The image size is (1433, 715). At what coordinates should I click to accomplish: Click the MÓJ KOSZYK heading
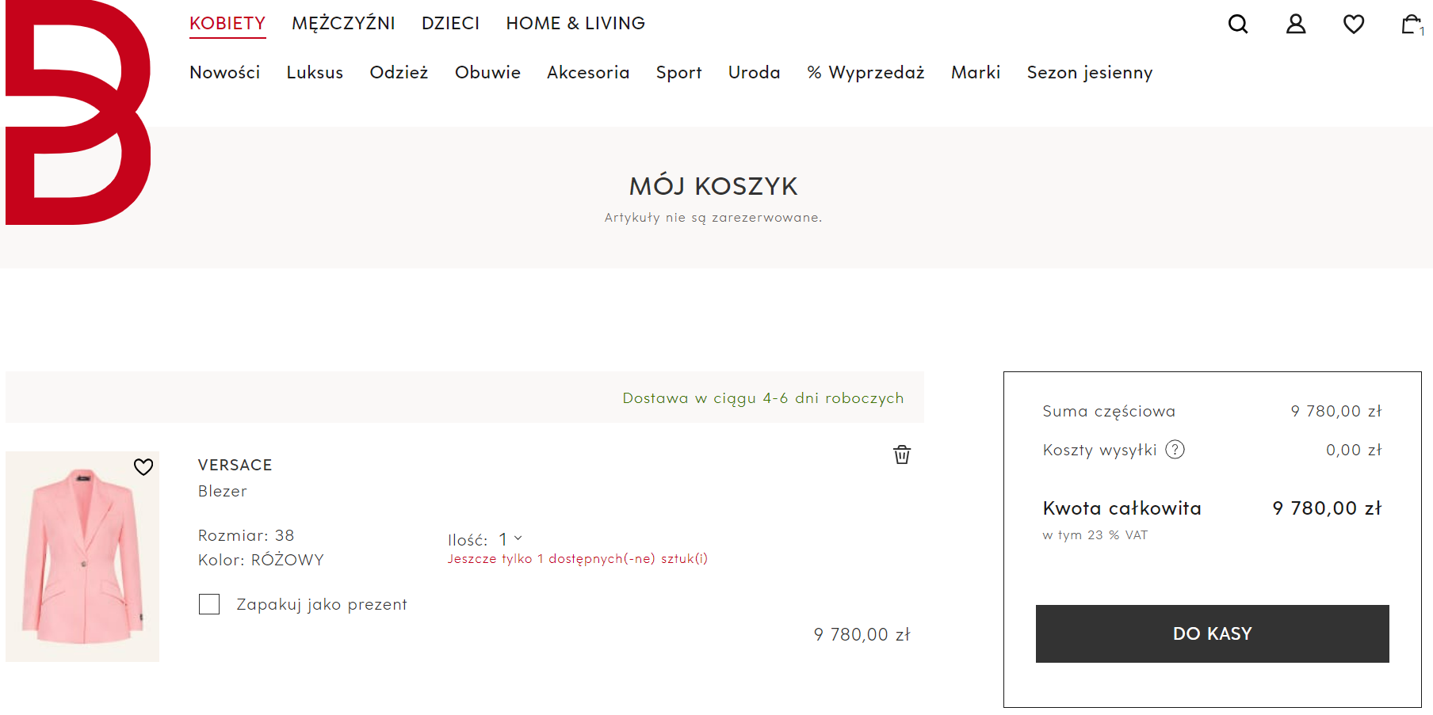click(713, 186)
